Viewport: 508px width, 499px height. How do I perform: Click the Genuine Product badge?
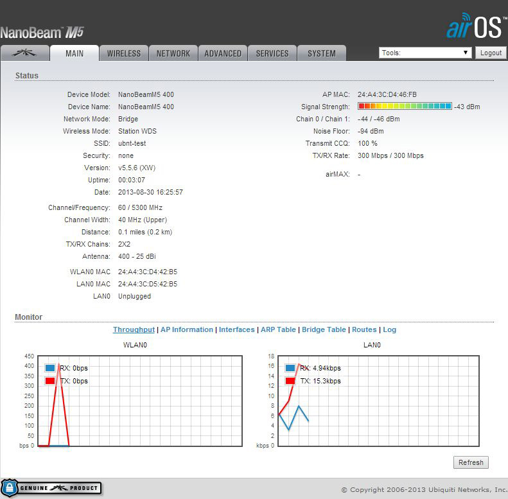click(51, 488)
